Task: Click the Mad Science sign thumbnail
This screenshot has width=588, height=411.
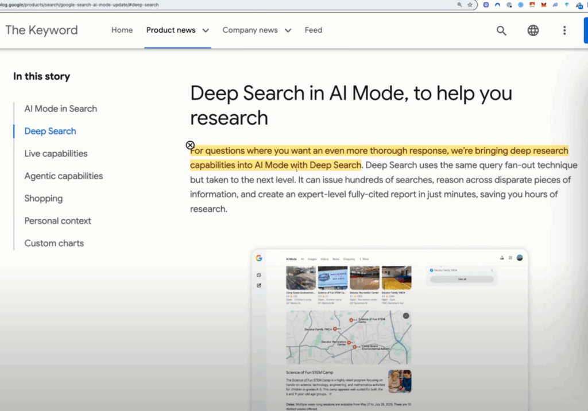Action: coord(332,278)
